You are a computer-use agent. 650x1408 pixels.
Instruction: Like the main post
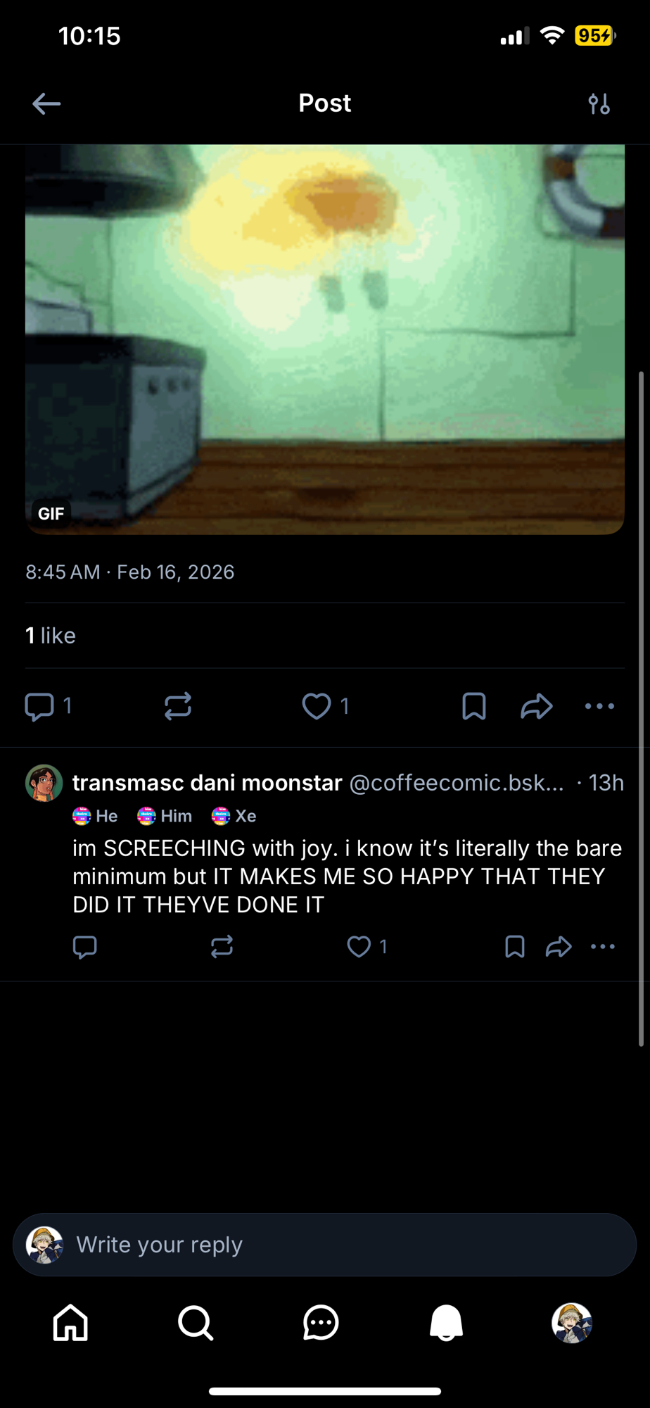(317, 706)
